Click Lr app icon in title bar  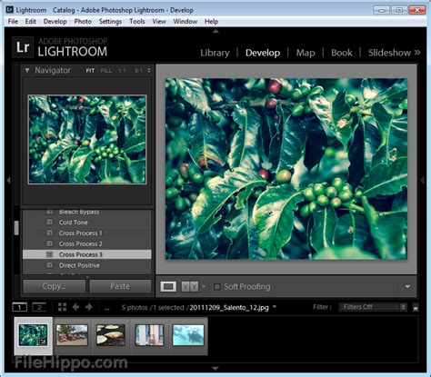click(x=10, y=10)
